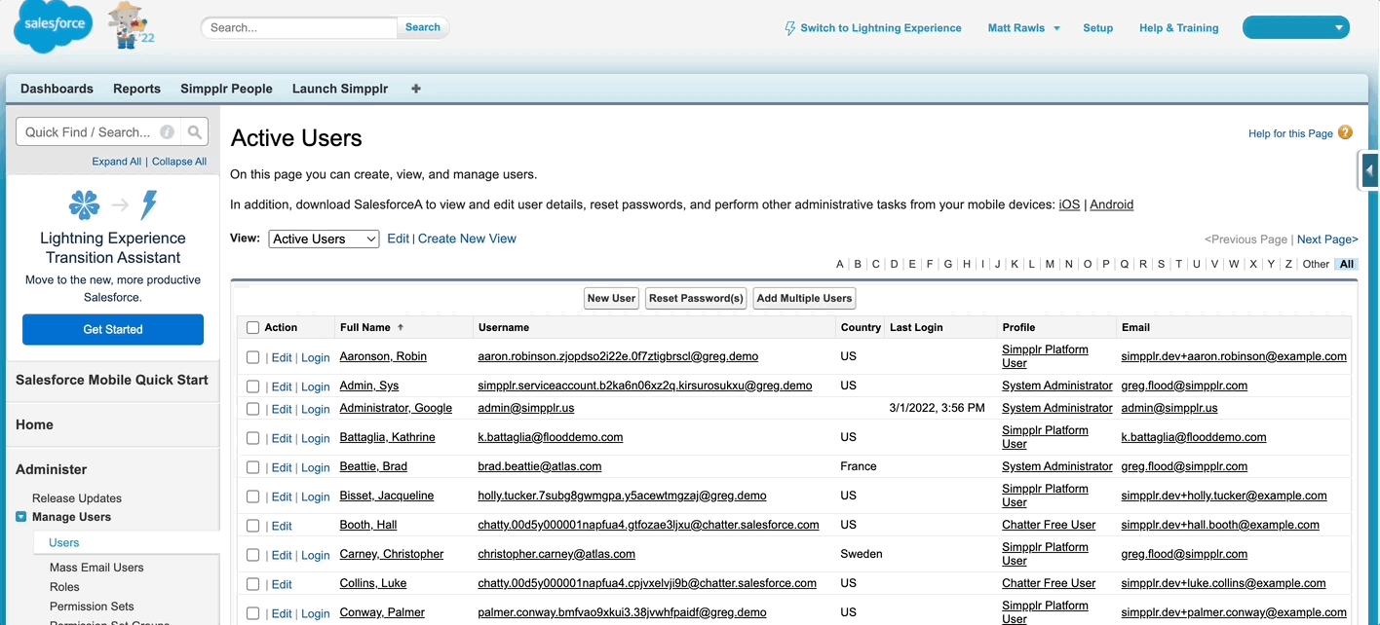
Task: Open the blue app menu dropdown
Action: [x=1296, y=27]
